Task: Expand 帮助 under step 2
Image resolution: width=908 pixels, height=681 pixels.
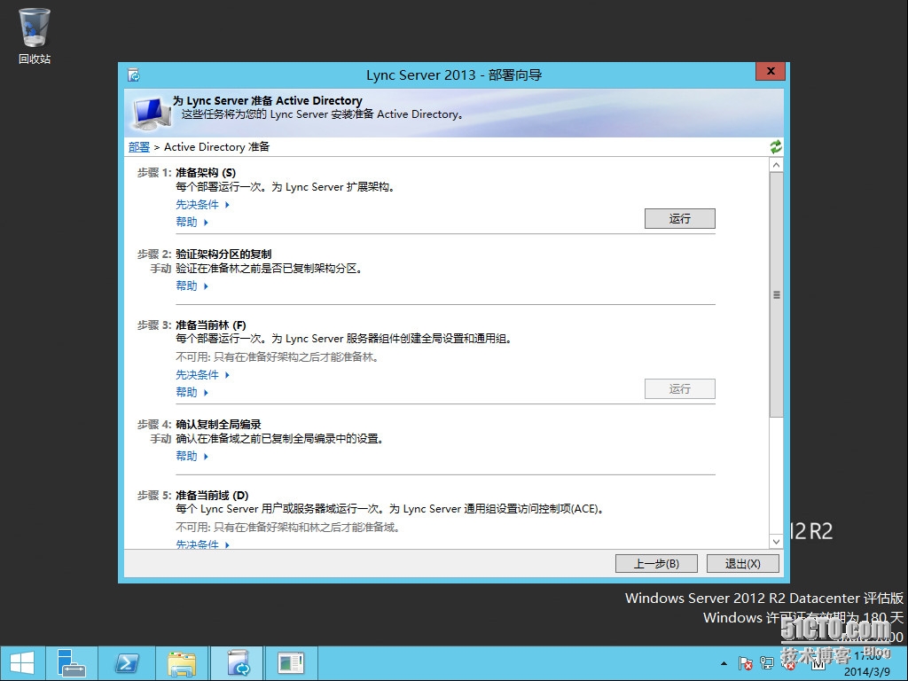Action: pos(192,286)
